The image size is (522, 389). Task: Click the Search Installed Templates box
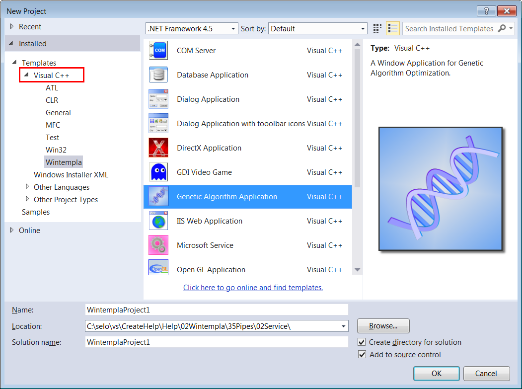449,29
